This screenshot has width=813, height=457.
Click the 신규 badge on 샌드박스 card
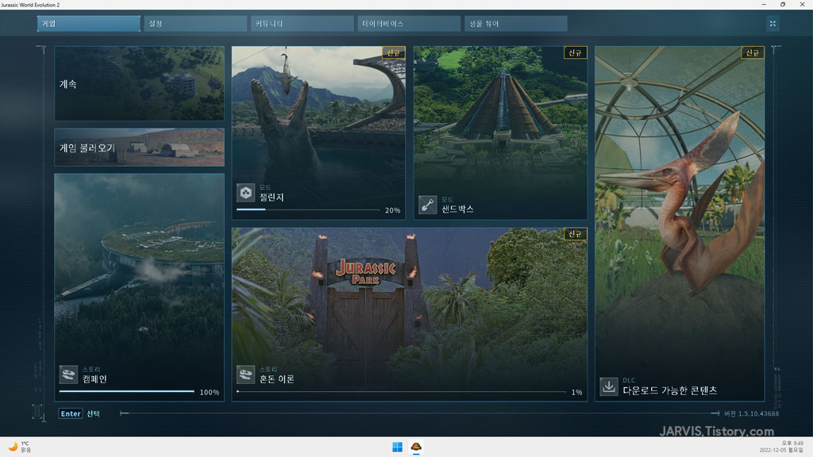575,52
